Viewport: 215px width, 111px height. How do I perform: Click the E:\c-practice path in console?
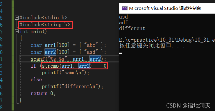[167, 40]
